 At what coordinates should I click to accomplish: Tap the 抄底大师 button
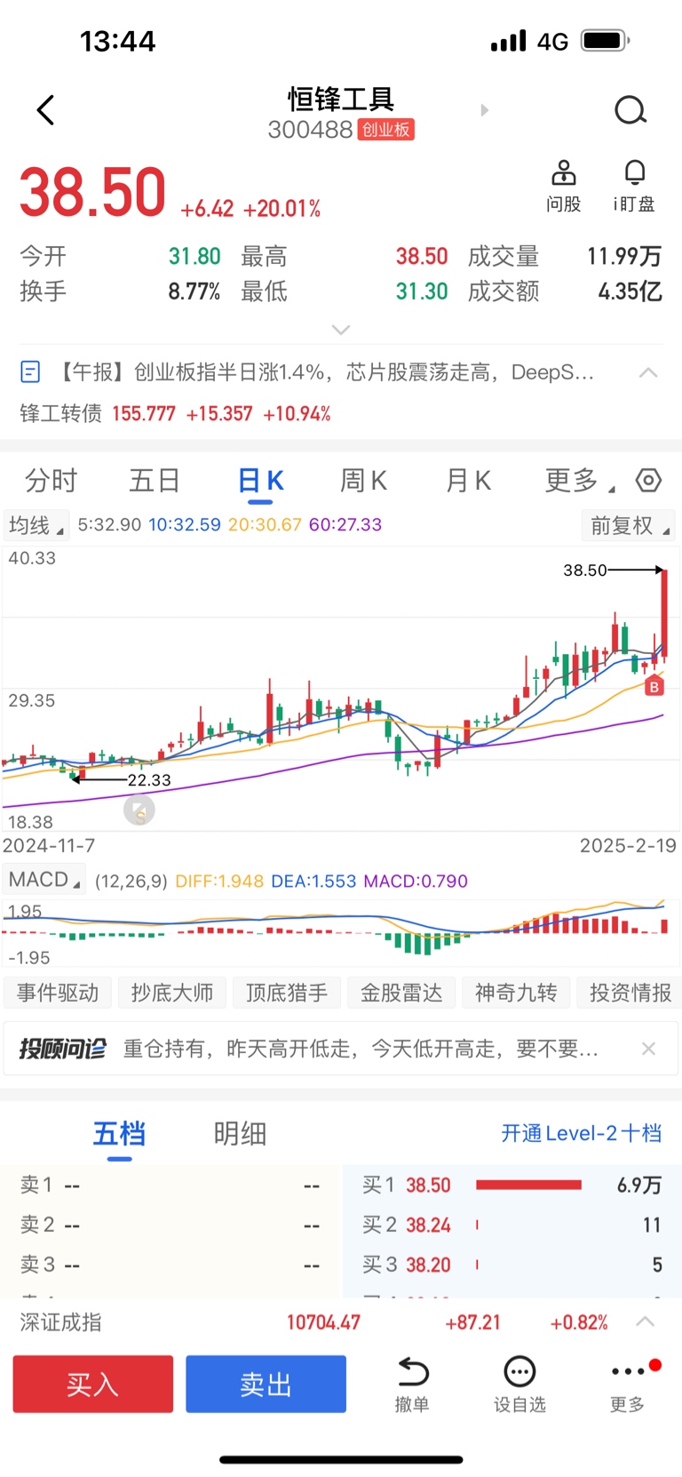click(x=172, y=993)
